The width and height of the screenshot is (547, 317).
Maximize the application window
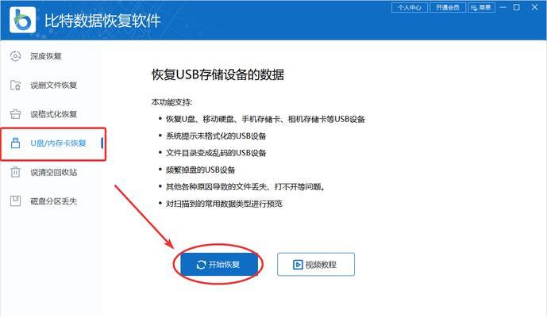click(517, 7)
